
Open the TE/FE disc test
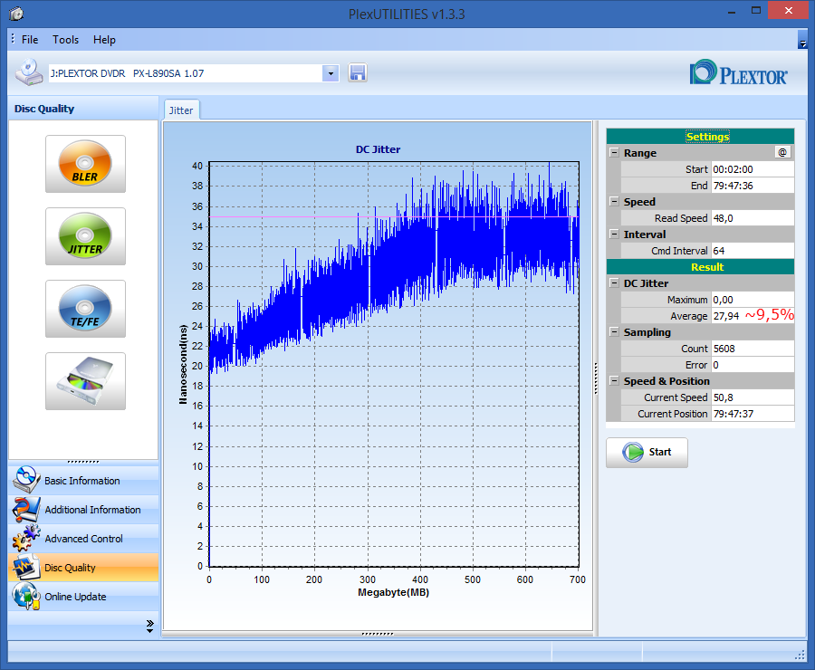pos(85,309)
